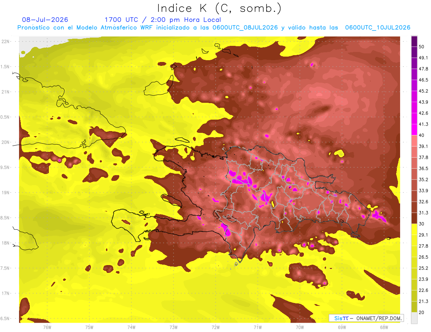
Task: Click the "23.9" value on the color scale
Action: (423, 279)
